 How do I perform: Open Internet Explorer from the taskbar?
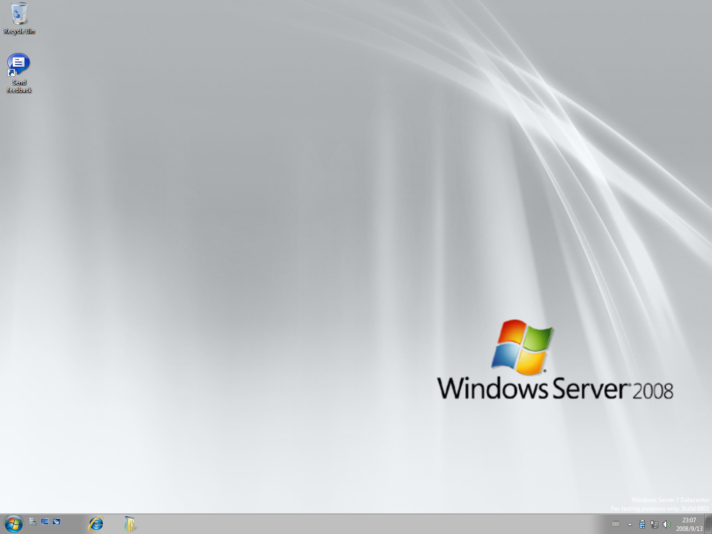96,524
